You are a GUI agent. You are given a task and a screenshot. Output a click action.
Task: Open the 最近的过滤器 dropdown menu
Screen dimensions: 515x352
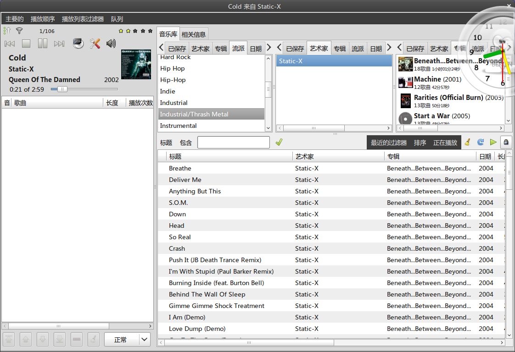click(x=389, y=143)
